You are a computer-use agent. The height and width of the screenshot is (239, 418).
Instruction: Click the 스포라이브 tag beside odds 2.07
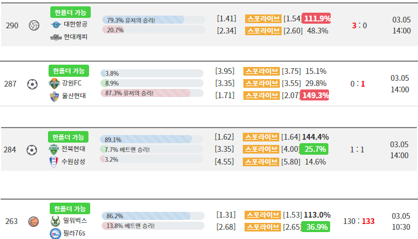click(261, 95)
